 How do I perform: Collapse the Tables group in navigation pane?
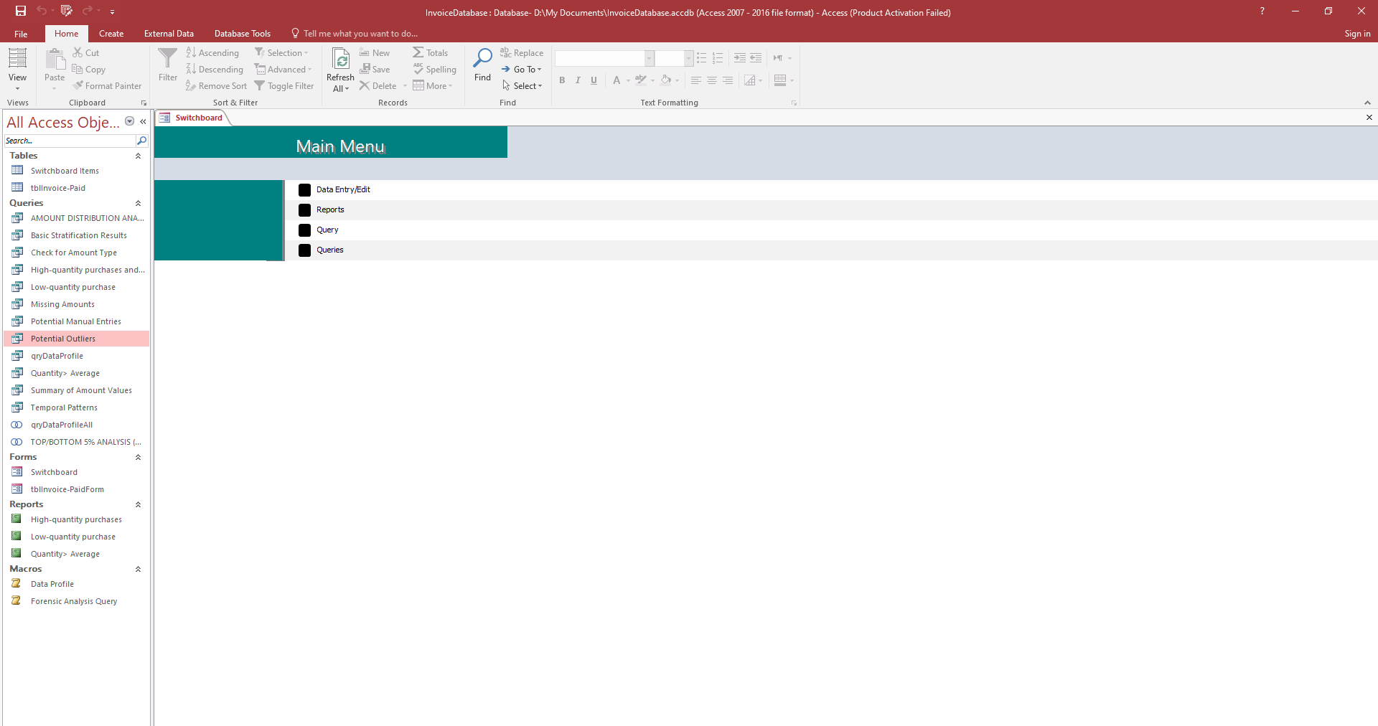pyautogui.click(x=138, y=156)
